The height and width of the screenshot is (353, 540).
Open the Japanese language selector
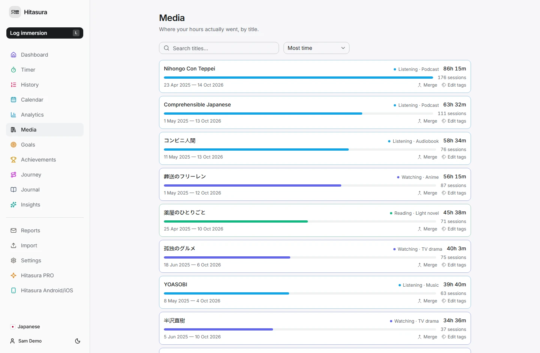[x=25, y=327]
